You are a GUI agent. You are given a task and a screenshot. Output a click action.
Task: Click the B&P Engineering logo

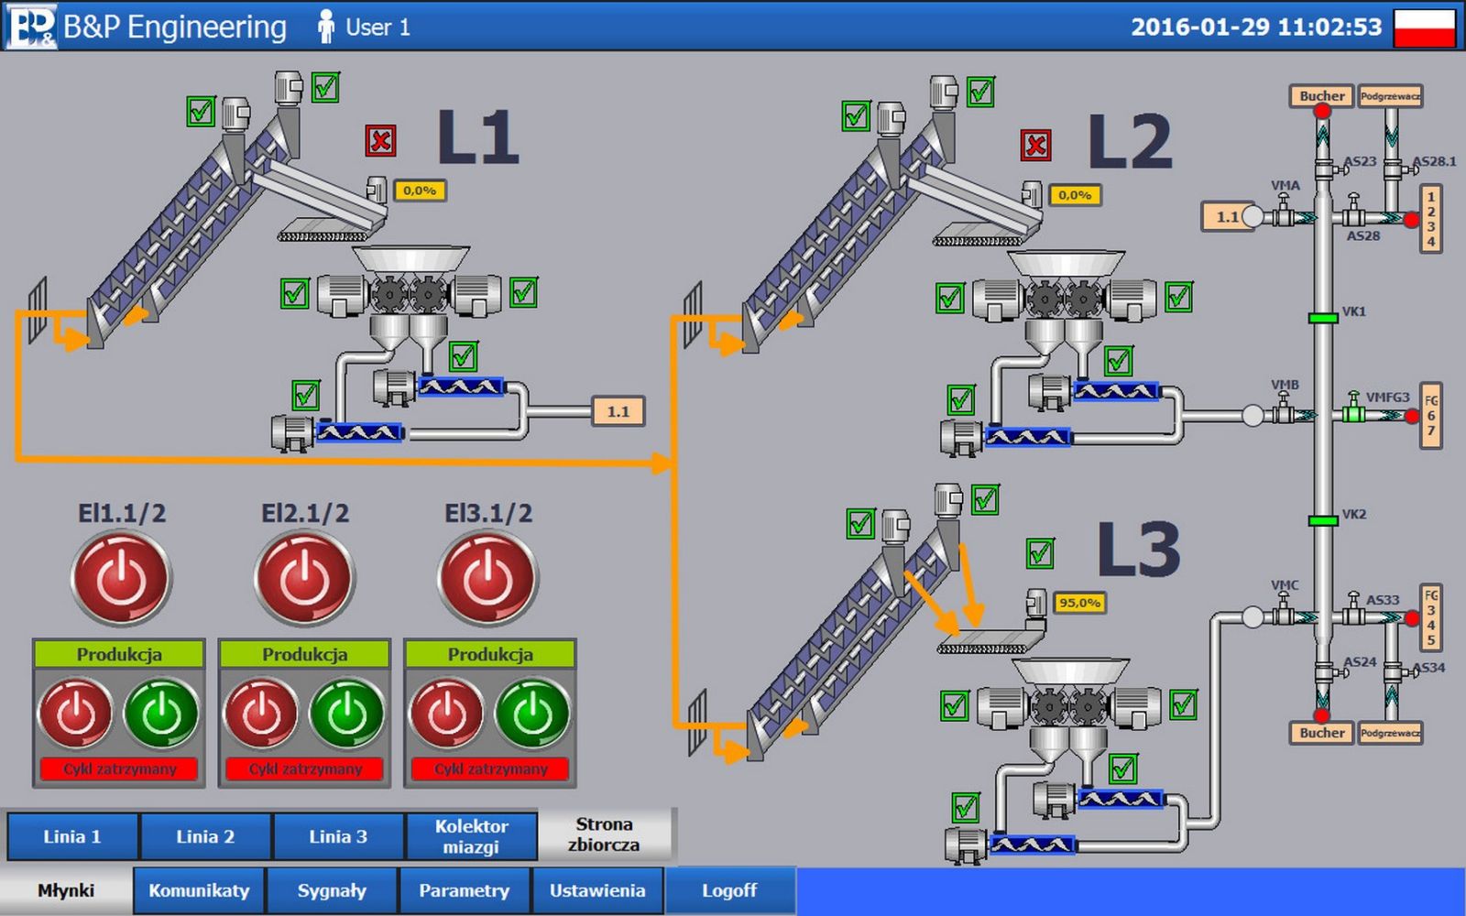pyautogui.click(x=29, y=27)
